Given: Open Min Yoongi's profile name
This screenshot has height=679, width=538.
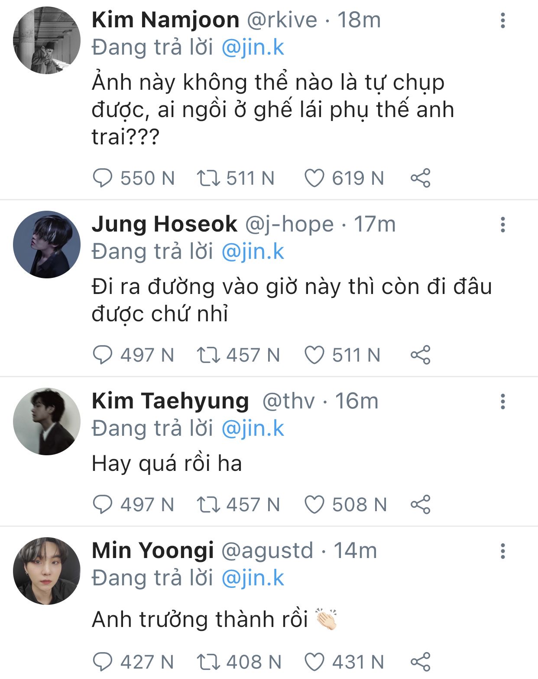Looking at the screenshot, I should [x=152, y=551].
